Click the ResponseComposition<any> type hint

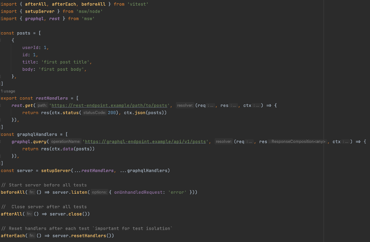click(298, 142)
